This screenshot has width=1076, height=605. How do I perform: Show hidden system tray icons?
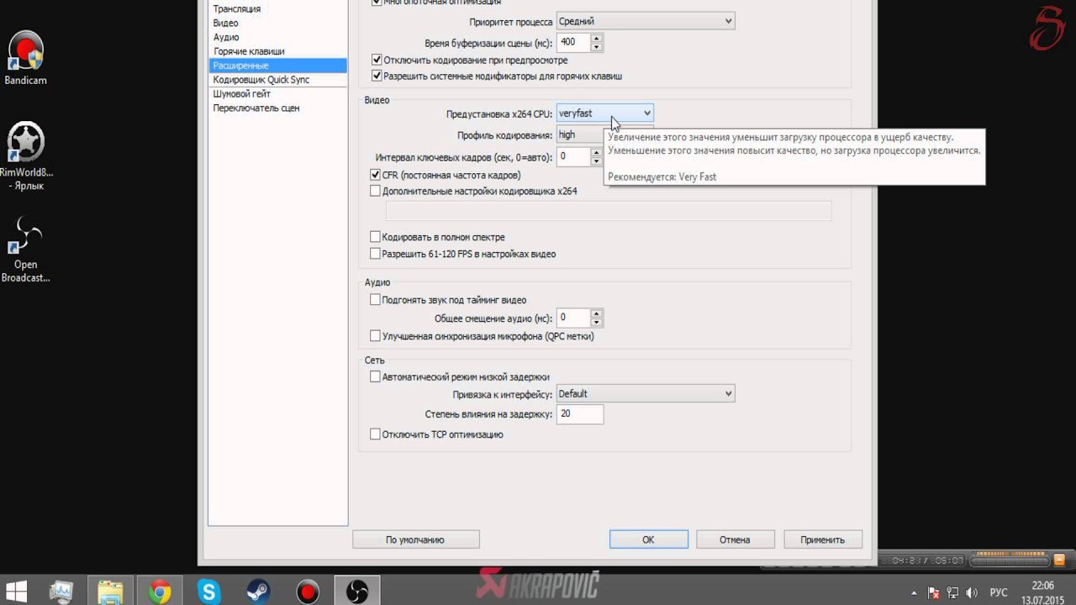click(915, 592)
